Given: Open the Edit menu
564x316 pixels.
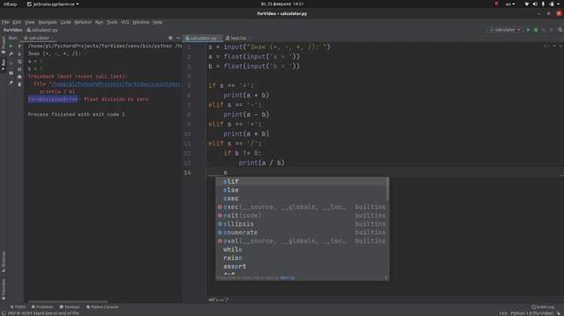Looking at the screenshot, I should pyautogui.click(x=17, y=23).
